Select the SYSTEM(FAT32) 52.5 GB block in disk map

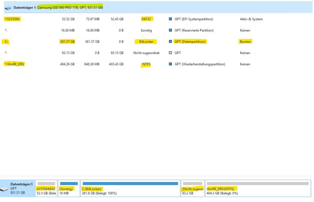(46, 188)
